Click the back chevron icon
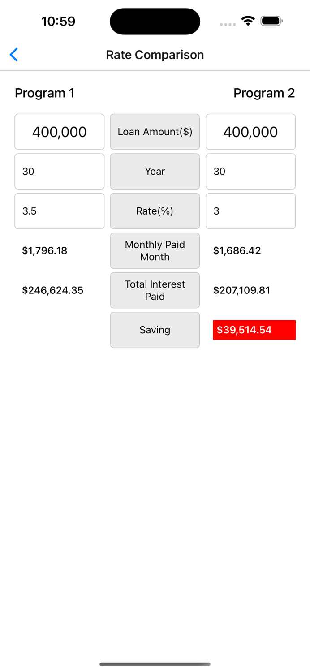 (x=14, y=54)
